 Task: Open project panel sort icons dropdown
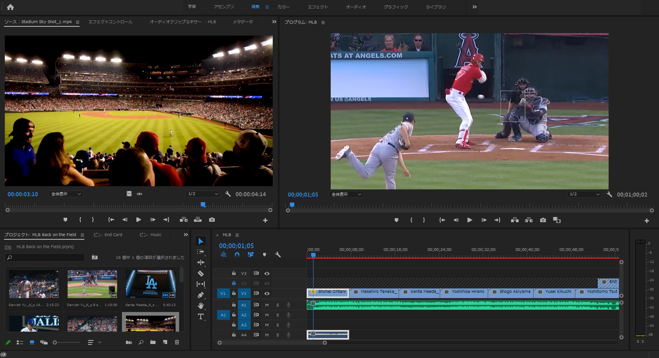coord(94,342)
